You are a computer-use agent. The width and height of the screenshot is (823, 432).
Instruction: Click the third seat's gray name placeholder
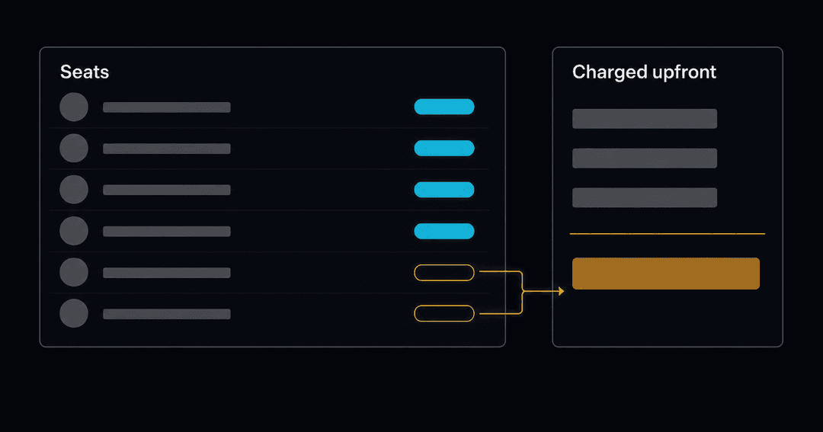(x=166, y=190)
